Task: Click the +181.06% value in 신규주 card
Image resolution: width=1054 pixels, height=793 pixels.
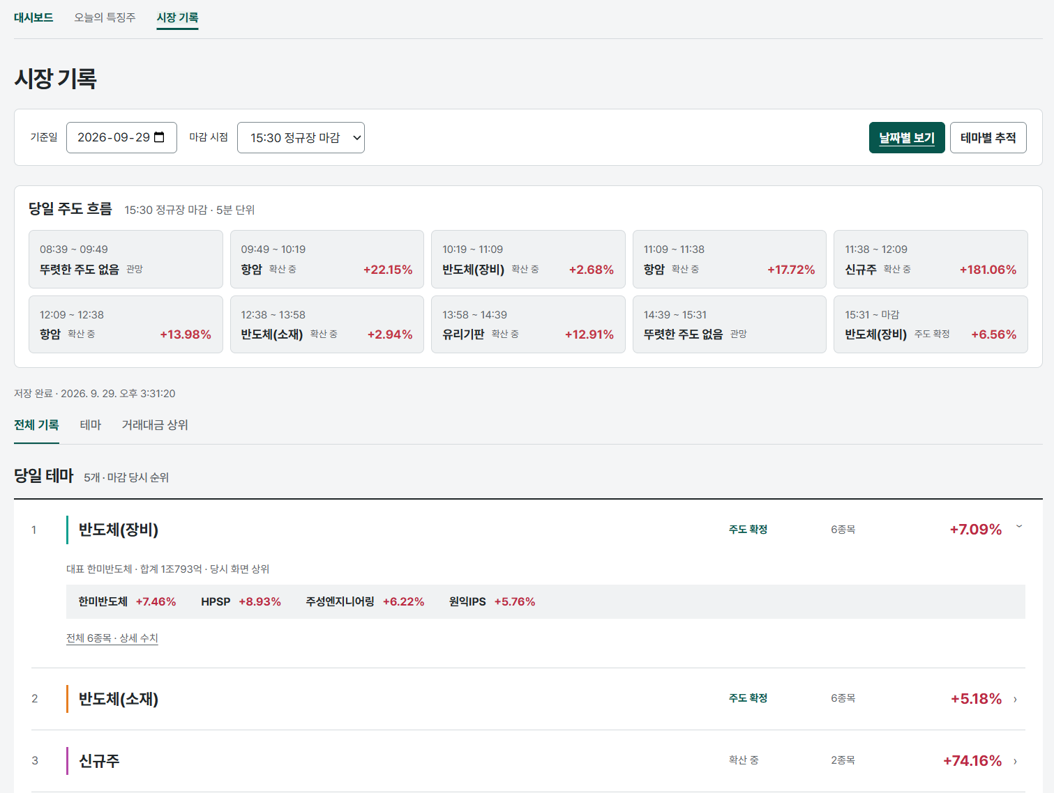Action: click(988, 270)
